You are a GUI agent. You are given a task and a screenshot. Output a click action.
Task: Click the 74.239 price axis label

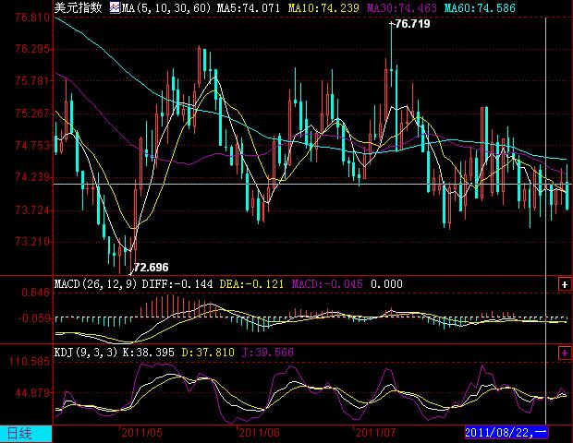point(32,177)
